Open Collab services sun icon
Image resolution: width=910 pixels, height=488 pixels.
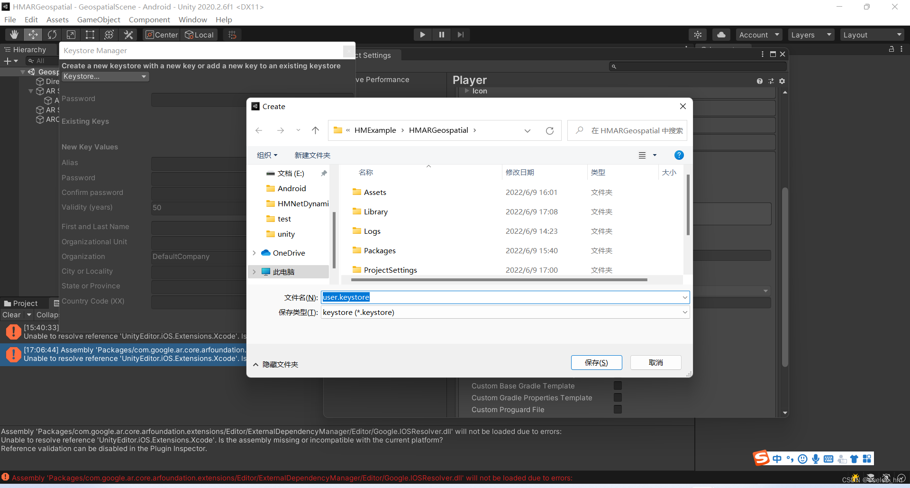698,35
